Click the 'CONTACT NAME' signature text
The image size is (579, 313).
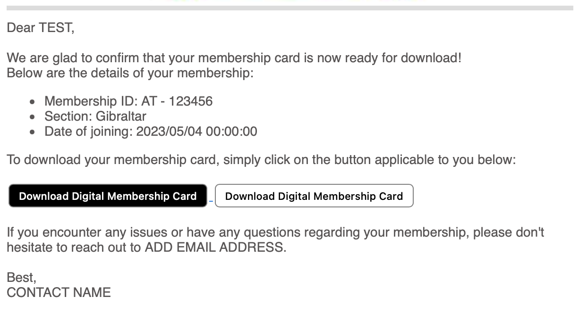coord(59,293)
